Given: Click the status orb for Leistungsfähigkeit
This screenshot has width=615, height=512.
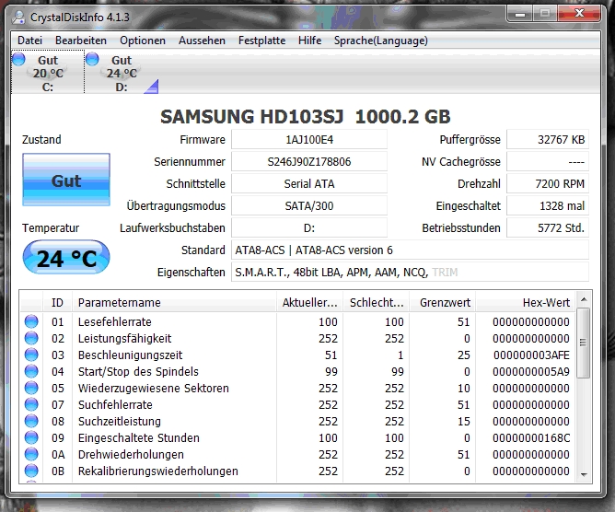Looking at the screenshot, I should click(x=31, y=338).
